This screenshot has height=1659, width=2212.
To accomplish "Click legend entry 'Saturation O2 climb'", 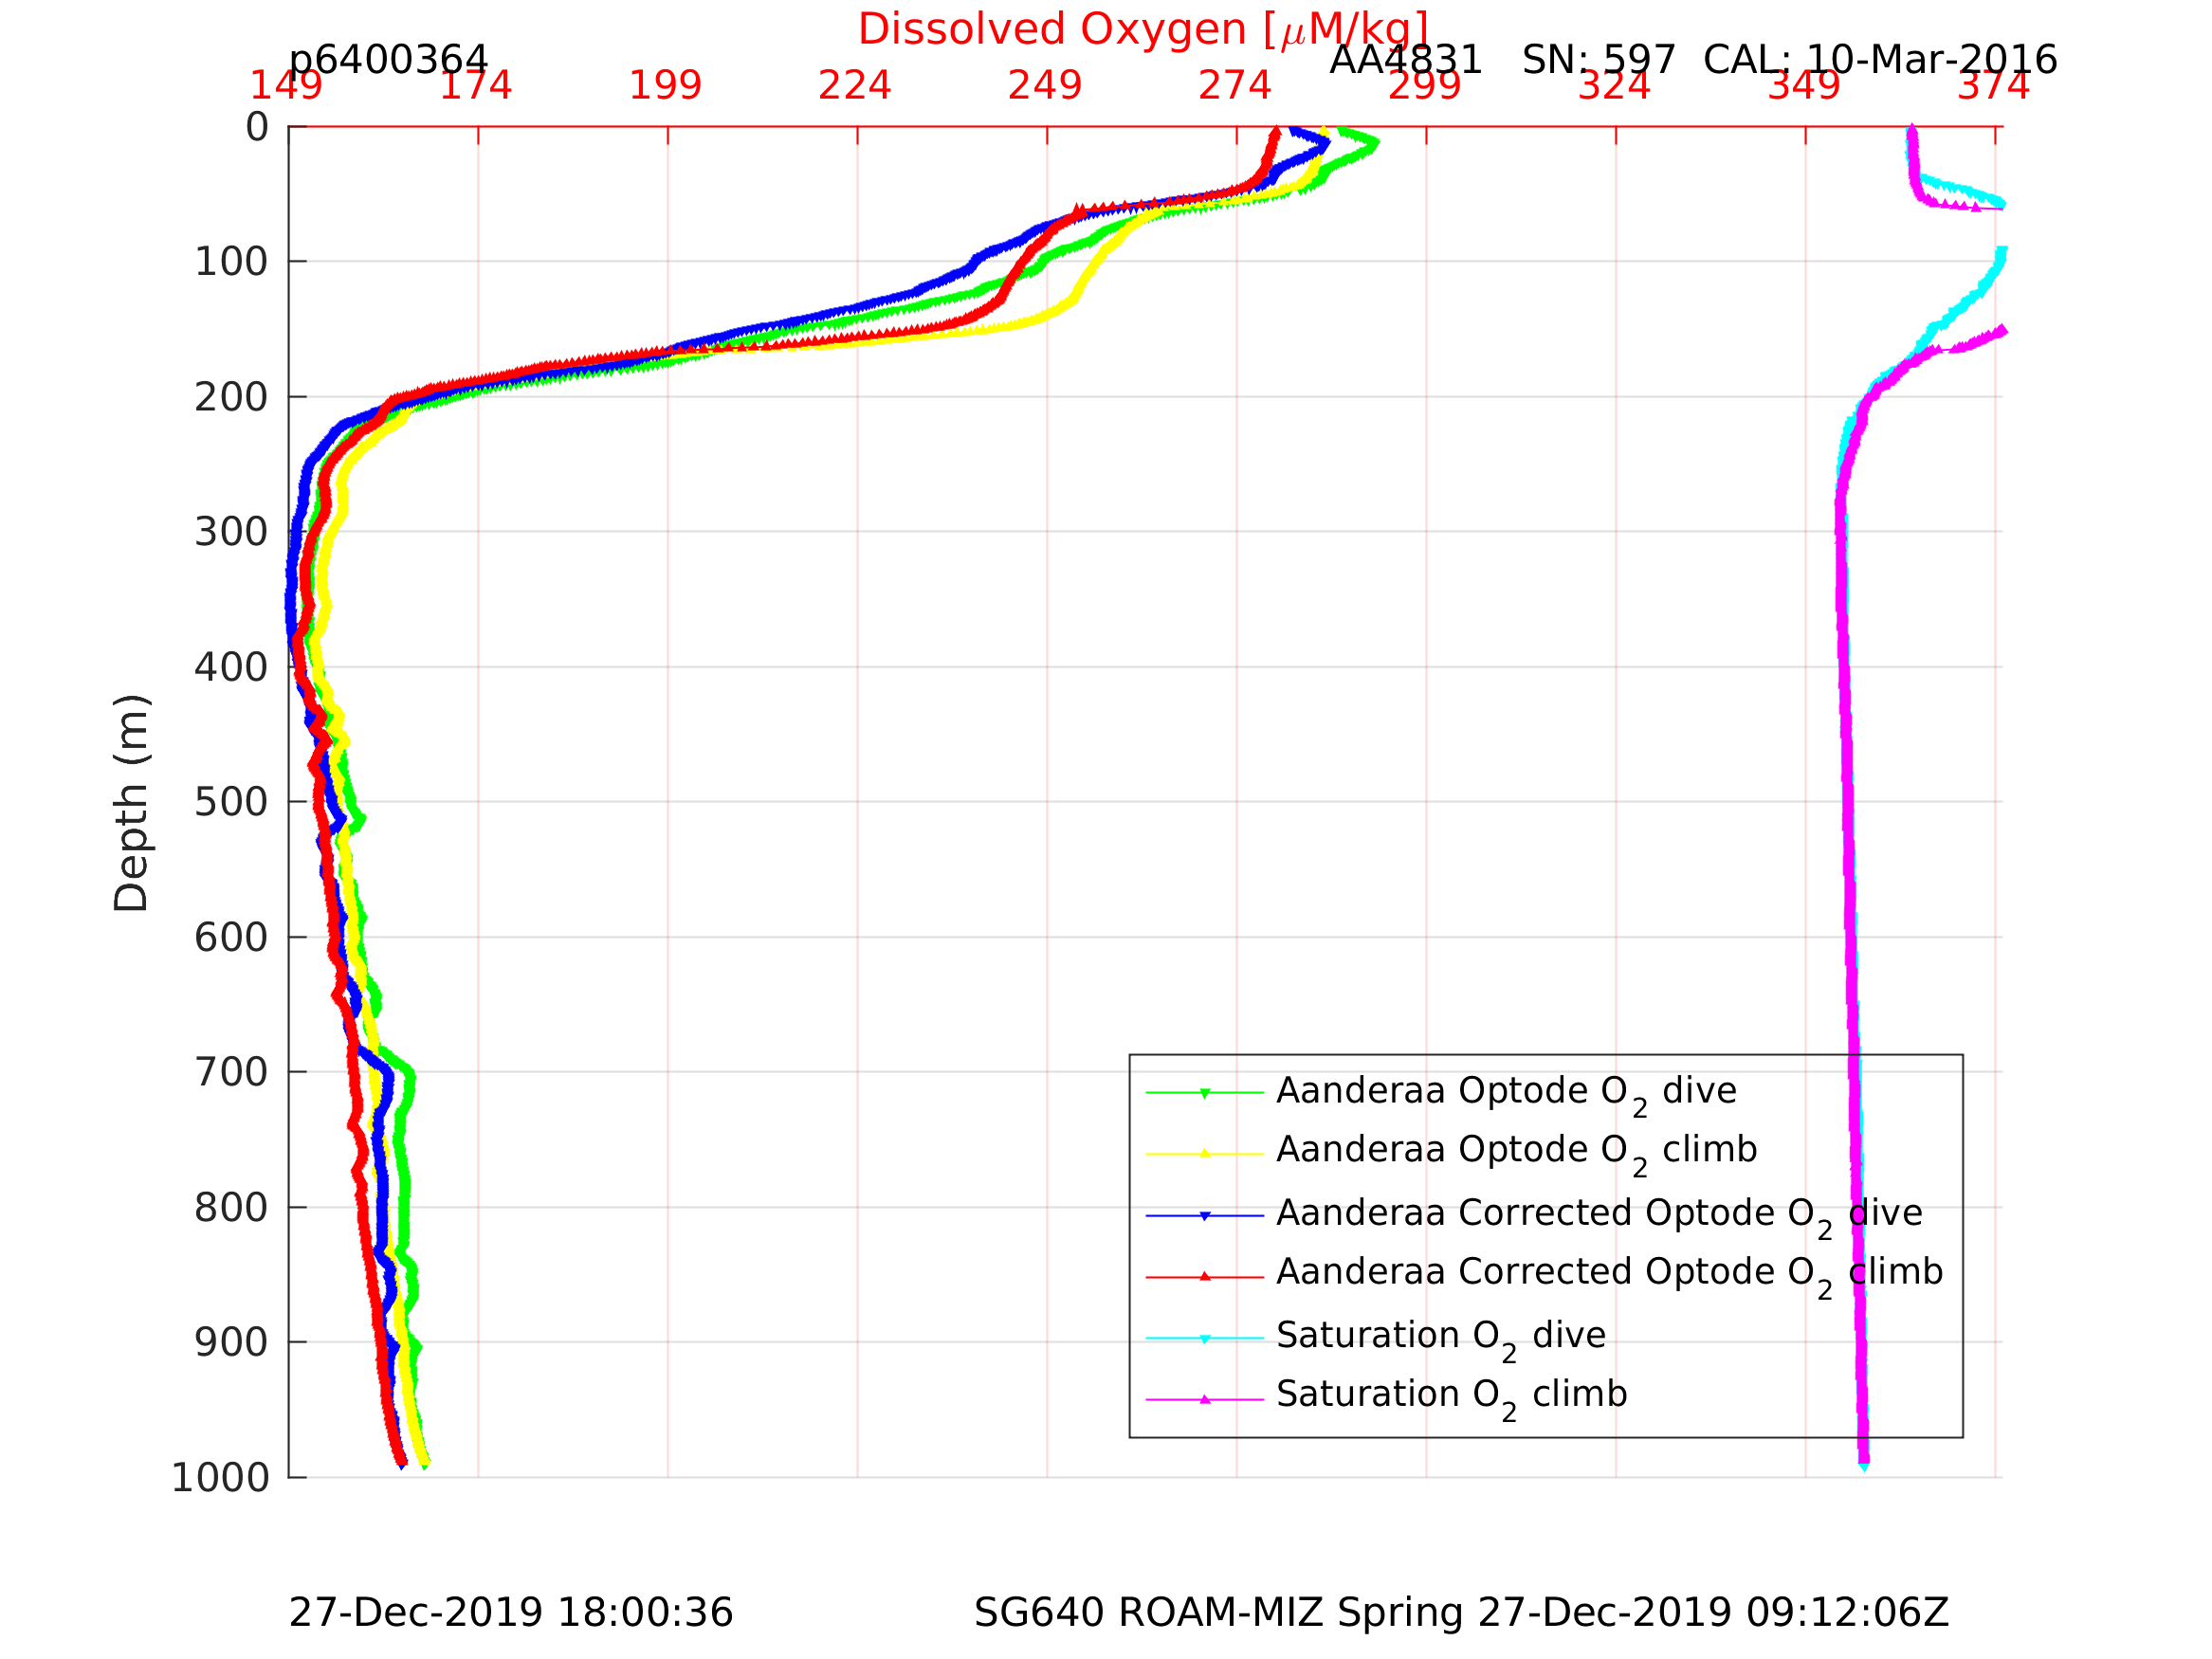I will [1452, 1396].
